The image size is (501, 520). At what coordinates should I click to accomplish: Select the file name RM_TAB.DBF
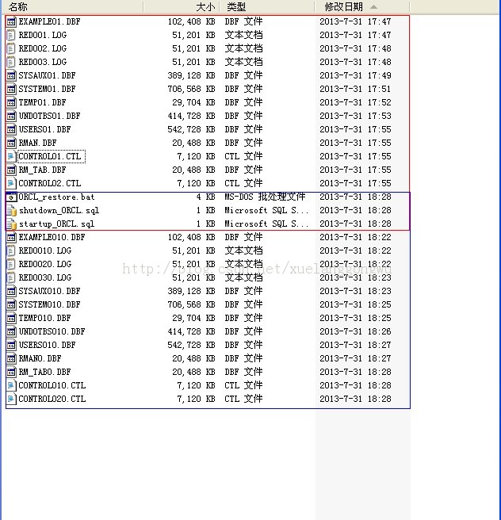click(x=43, y=170)
